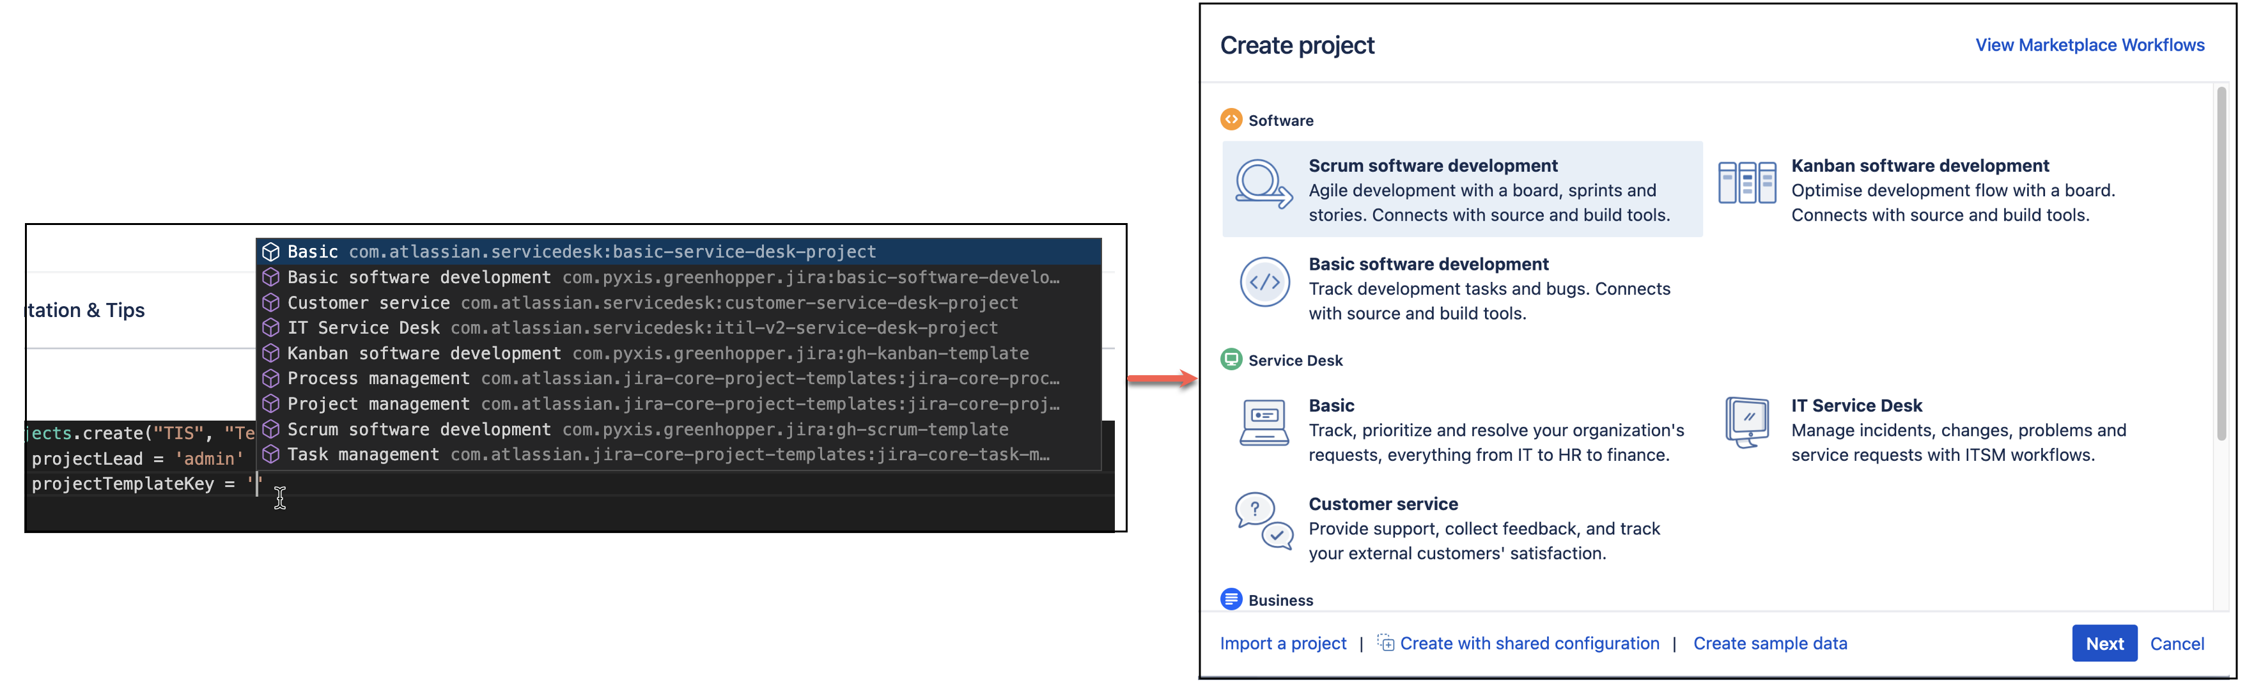This screenshot has height=698, width=2254.
Task: Click the green Service Desk category icon
Action: [1231, 359]
